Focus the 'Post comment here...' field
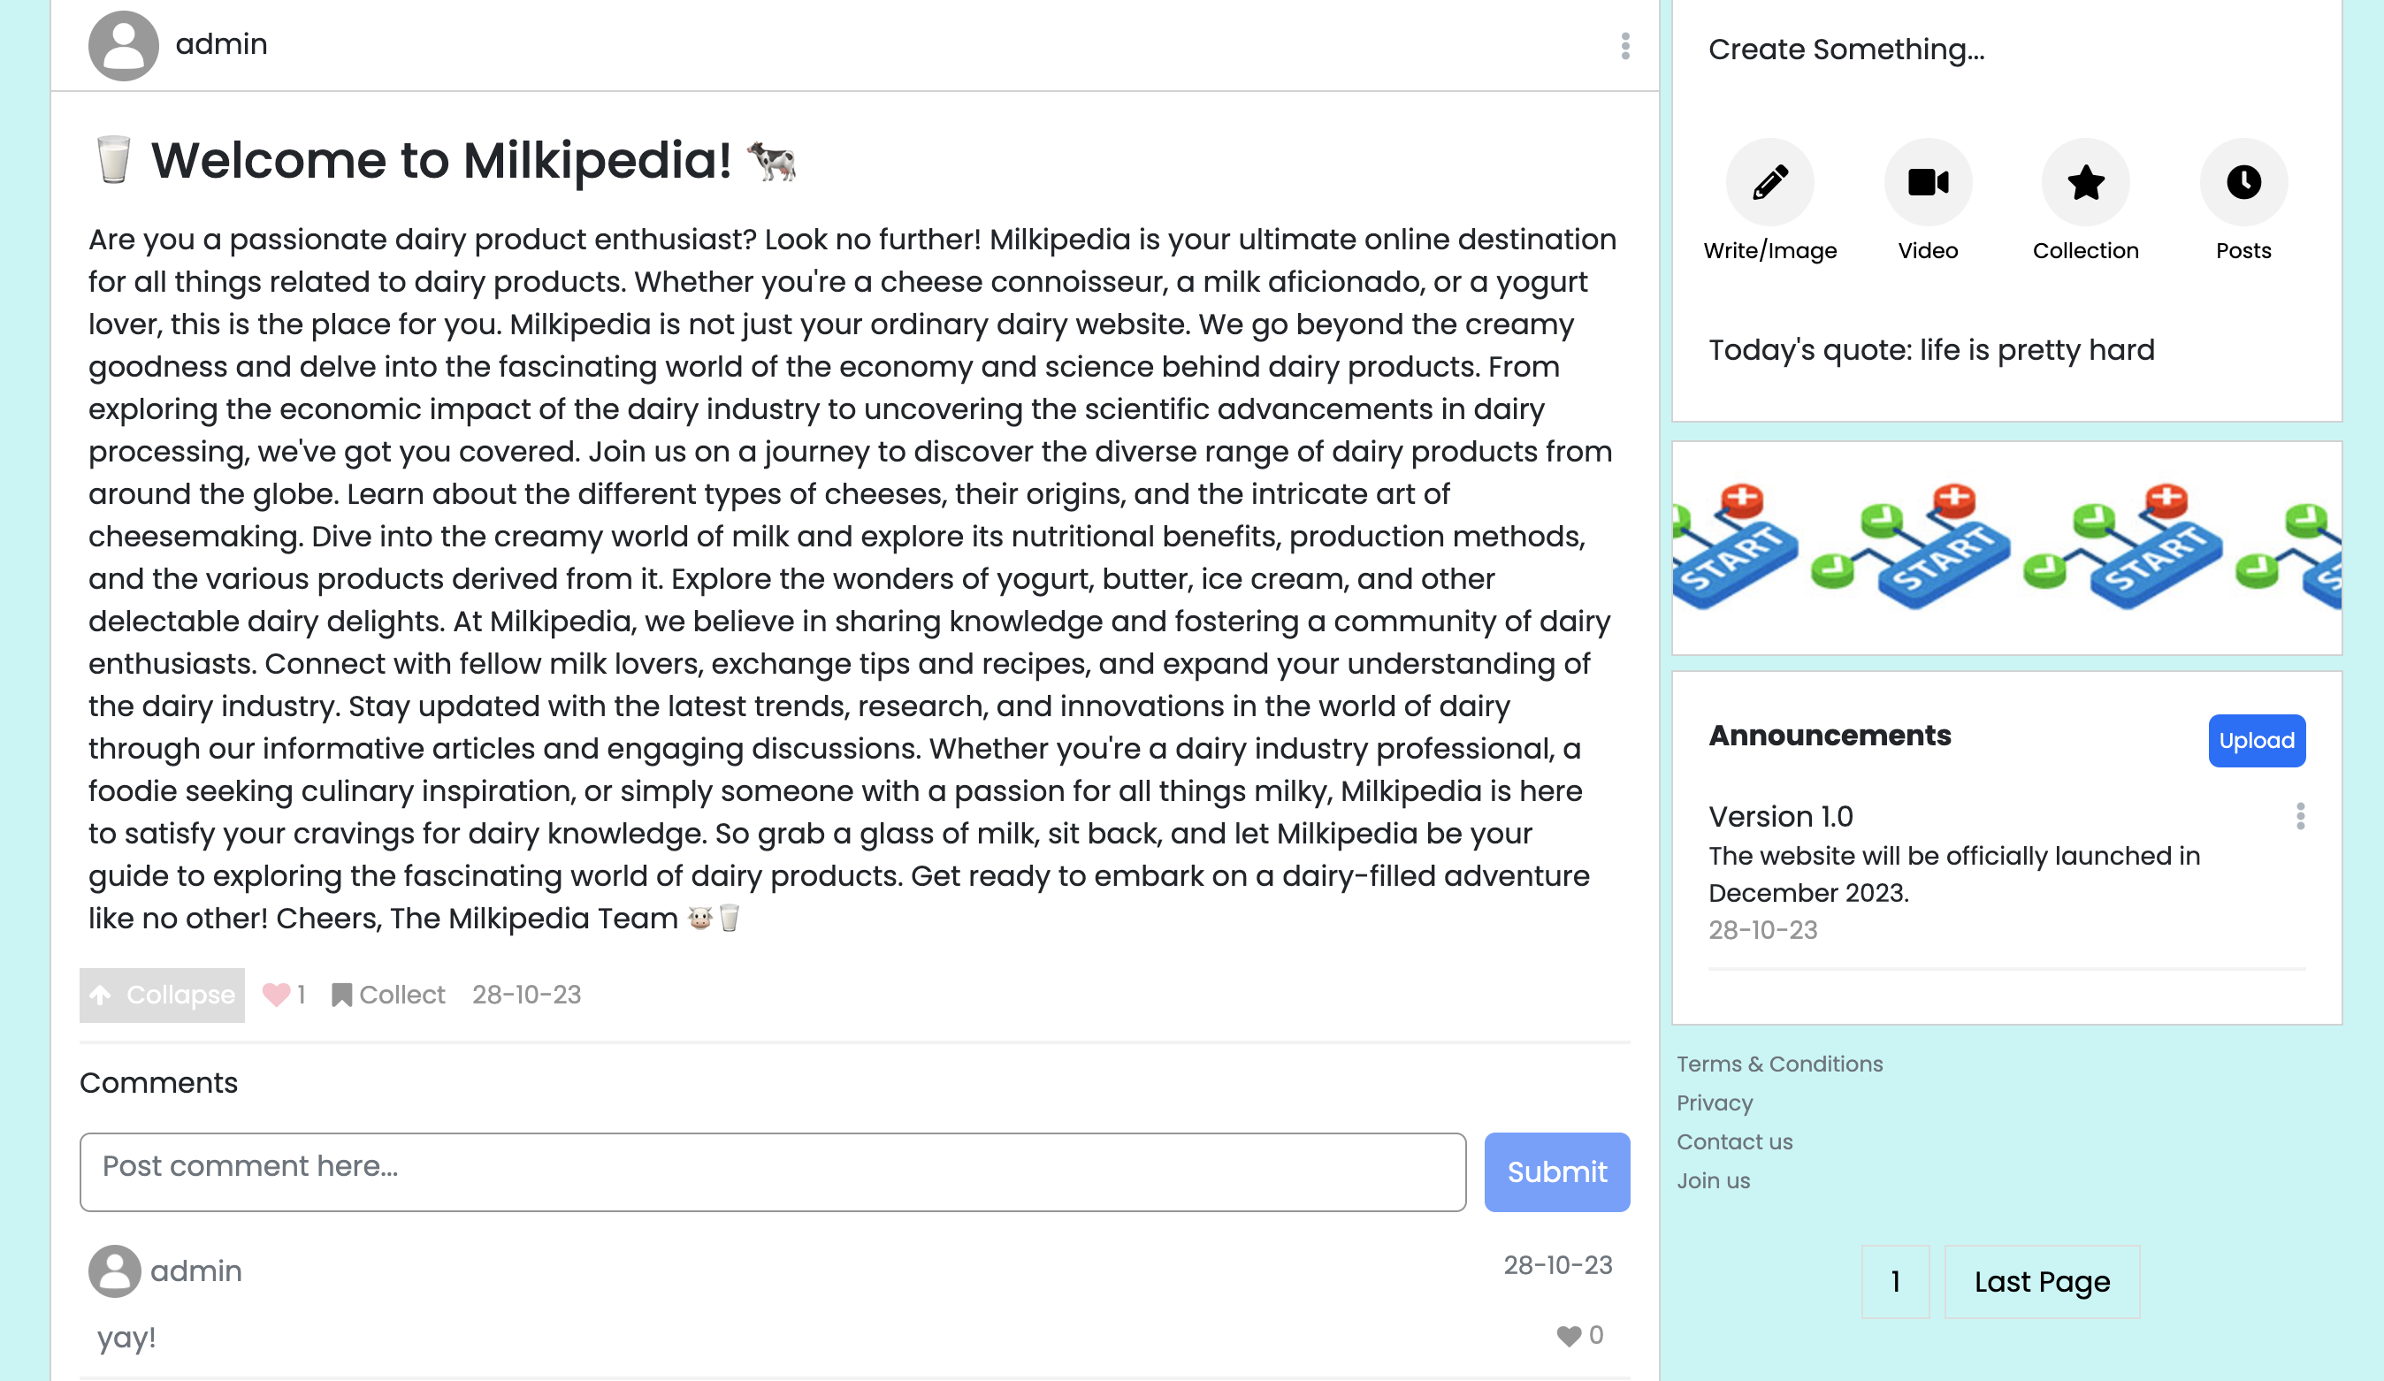This screenshot has height=1381, width=2384. (773, 1172)
